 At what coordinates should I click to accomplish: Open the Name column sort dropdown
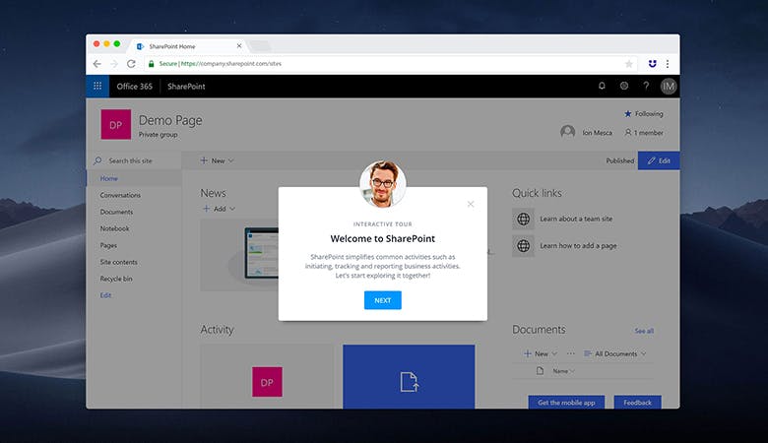563,371
